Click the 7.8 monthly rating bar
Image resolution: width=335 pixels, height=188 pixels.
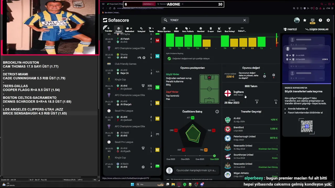pos(170,40)
